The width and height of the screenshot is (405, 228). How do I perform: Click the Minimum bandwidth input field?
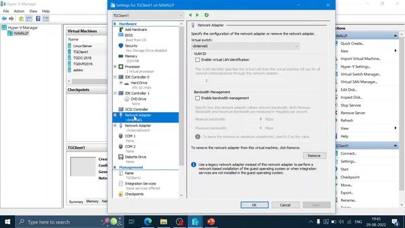click(253, 119)
